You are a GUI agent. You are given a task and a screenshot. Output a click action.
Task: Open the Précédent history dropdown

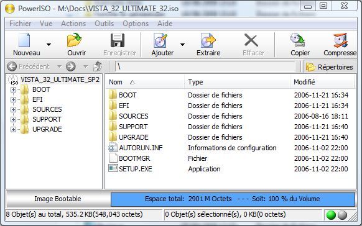[59, 66]
